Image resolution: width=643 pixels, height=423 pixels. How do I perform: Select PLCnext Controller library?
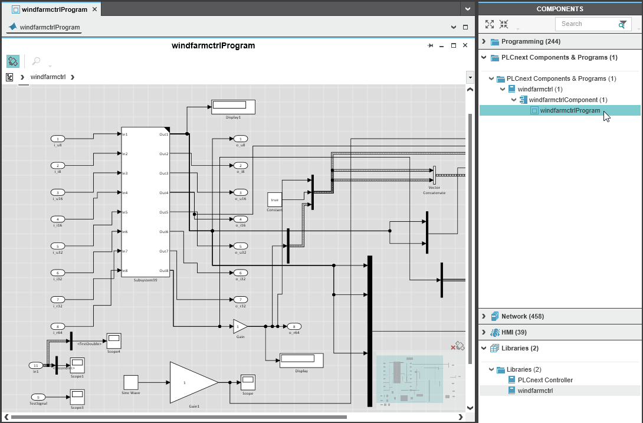(545, 380)
